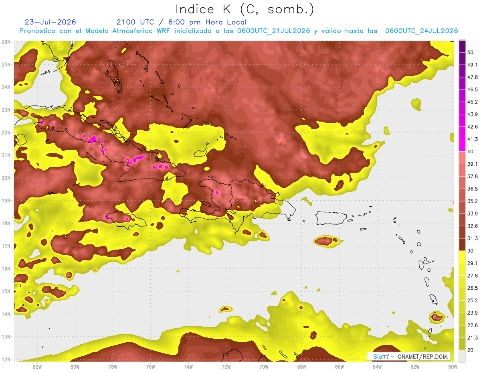Click the time text "2100 UTC / 6:00 pm Hora Local"
This screenshot has height=372, width=481.
pos(181,22)
